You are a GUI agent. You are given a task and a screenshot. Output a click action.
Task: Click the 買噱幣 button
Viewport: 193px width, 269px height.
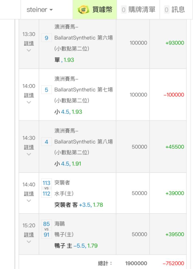click(x=102, y=10)
